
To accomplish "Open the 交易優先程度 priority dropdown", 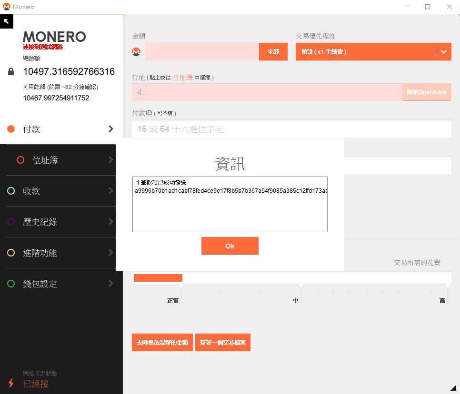I will pos(373,51).
